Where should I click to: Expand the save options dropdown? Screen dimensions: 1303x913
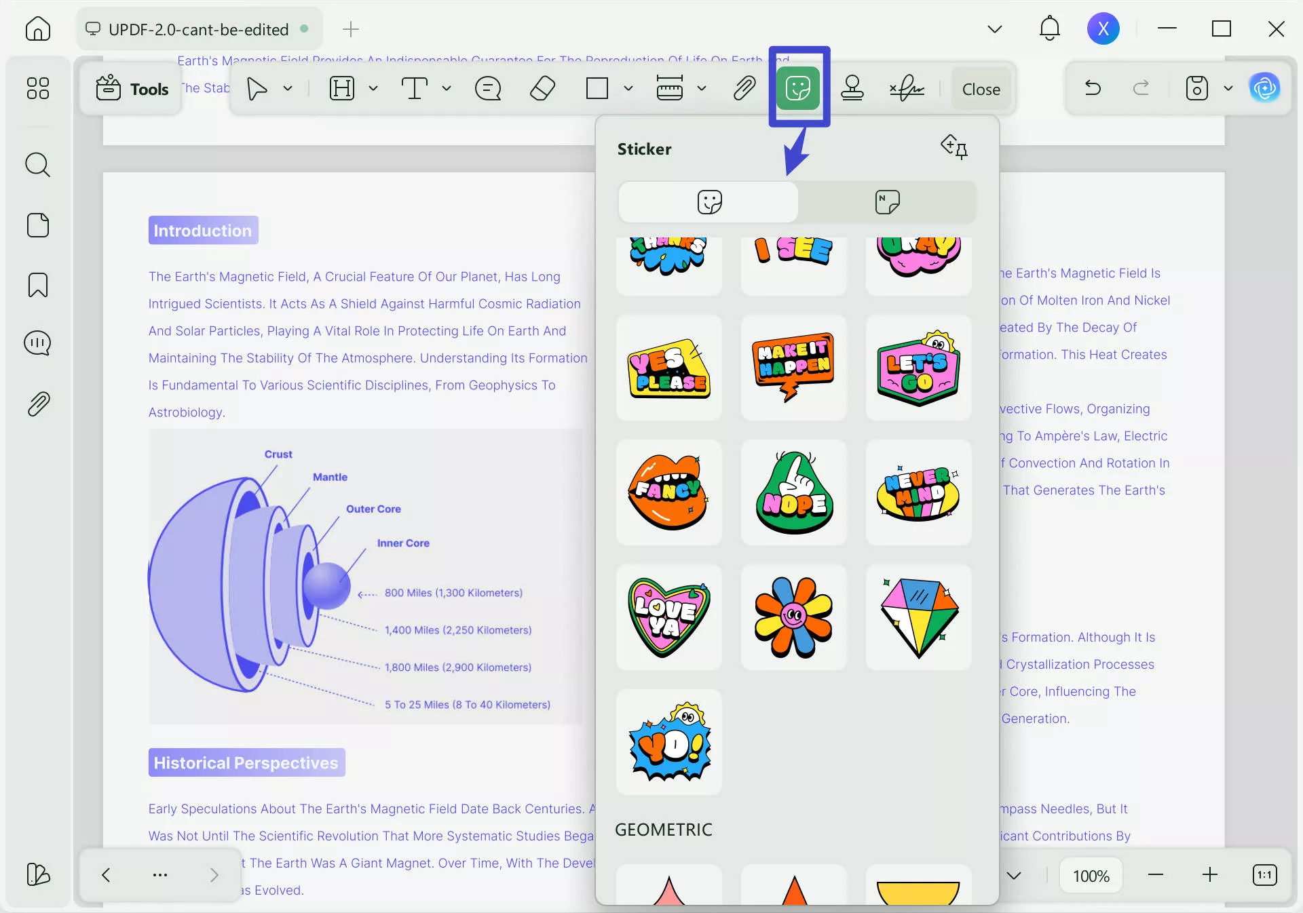1227,88
